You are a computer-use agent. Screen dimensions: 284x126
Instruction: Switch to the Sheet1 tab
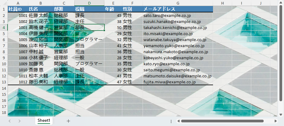(44, 121)
